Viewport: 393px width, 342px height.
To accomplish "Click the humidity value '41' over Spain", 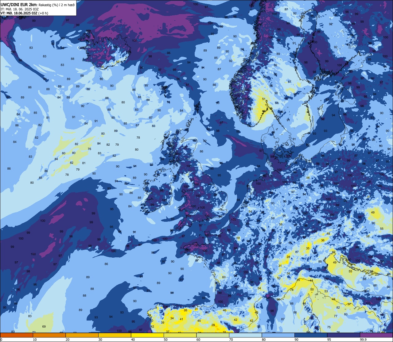I will click(x=181, y=319).
